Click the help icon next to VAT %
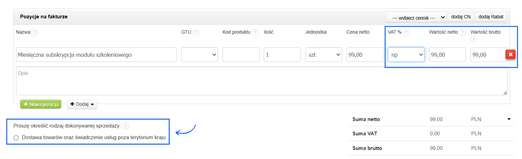This screenshot has height=159, width=522. click(406, 33)
